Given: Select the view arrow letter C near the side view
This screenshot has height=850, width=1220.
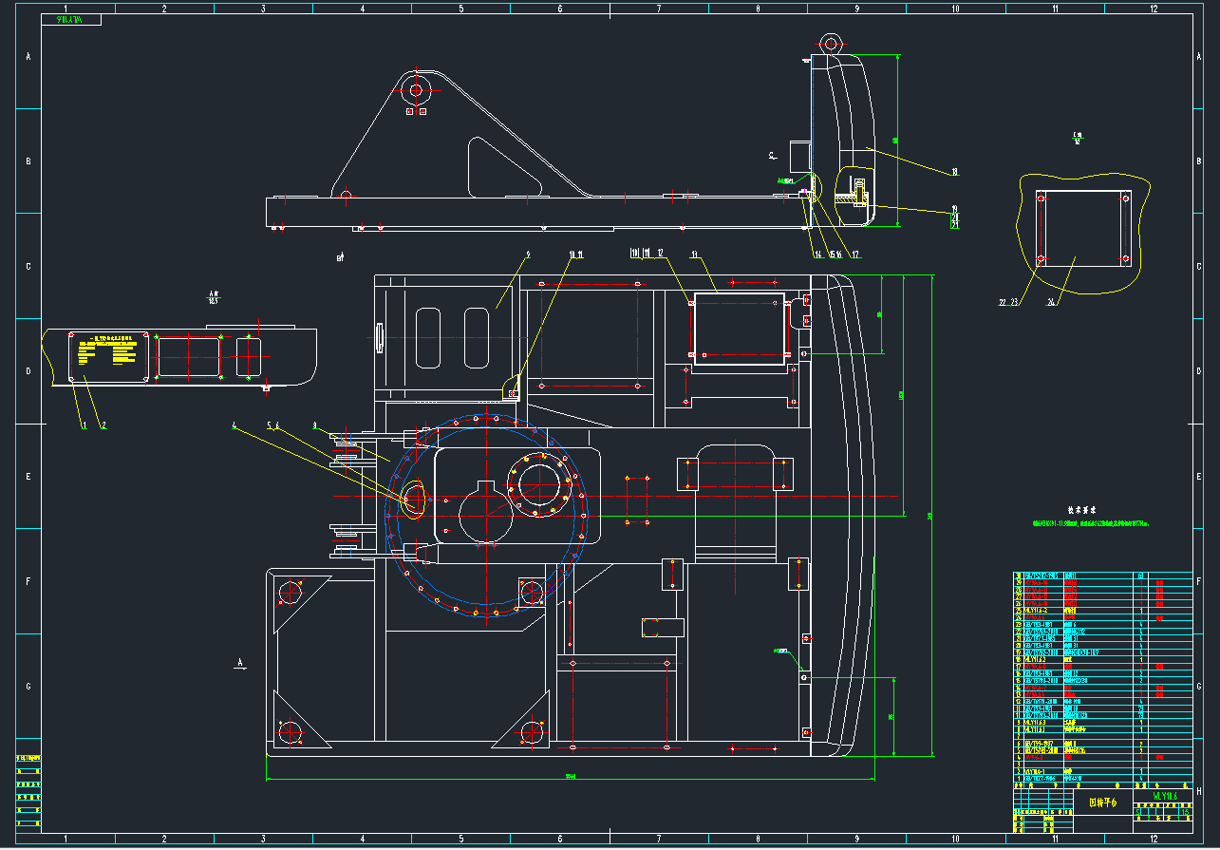Looking at the screenshot, I should click(772, 154).
